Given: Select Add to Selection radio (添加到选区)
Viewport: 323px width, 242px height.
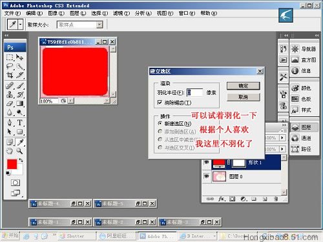Looking at the screenshot, I should pos(160,131).
